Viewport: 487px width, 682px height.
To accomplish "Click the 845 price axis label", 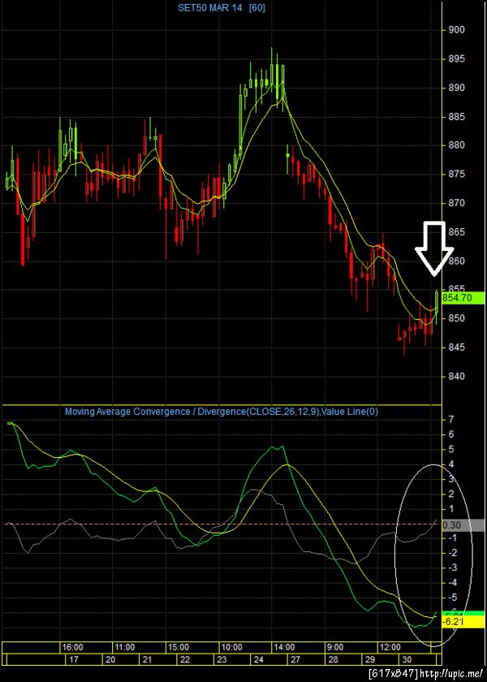I will (456, 347).
